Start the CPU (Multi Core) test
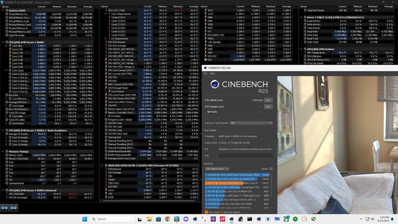This screenshot has height=224, width=398. point(268,100)
